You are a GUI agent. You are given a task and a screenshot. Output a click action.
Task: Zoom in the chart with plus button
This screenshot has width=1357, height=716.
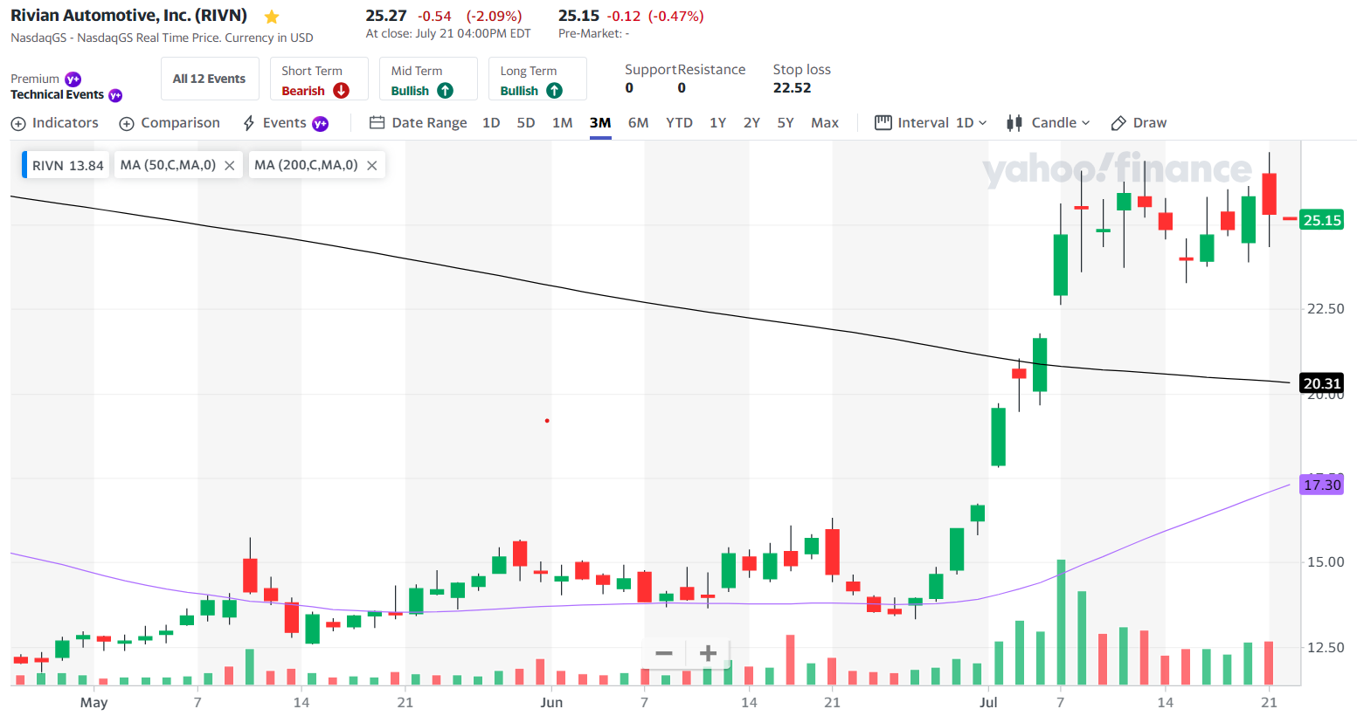click(x=709, y=653)
